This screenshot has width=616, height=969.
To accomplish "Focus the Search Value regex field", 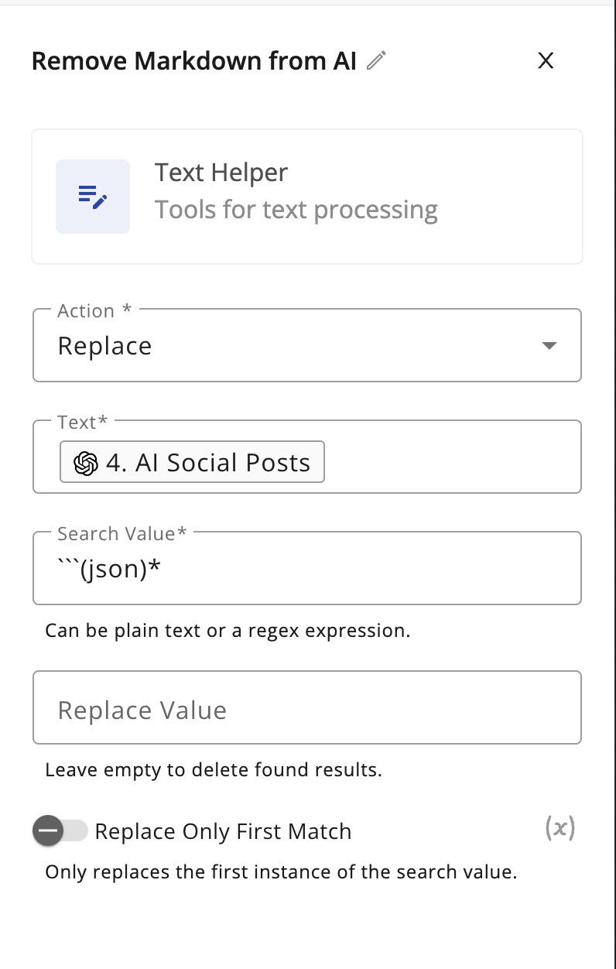I will point(307,568).
